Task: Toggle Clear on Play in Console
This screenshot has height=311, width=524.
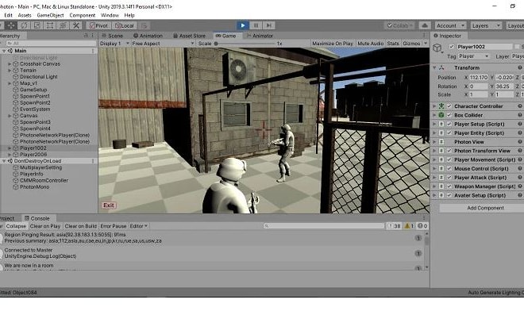Action: pyautogui.click(x=45, y=226)
